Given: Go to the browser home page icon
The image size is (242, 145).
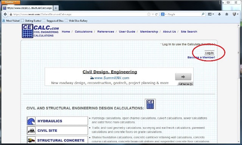Looking at the screenshot, I should pyautogui.click(x=227, y=14).
